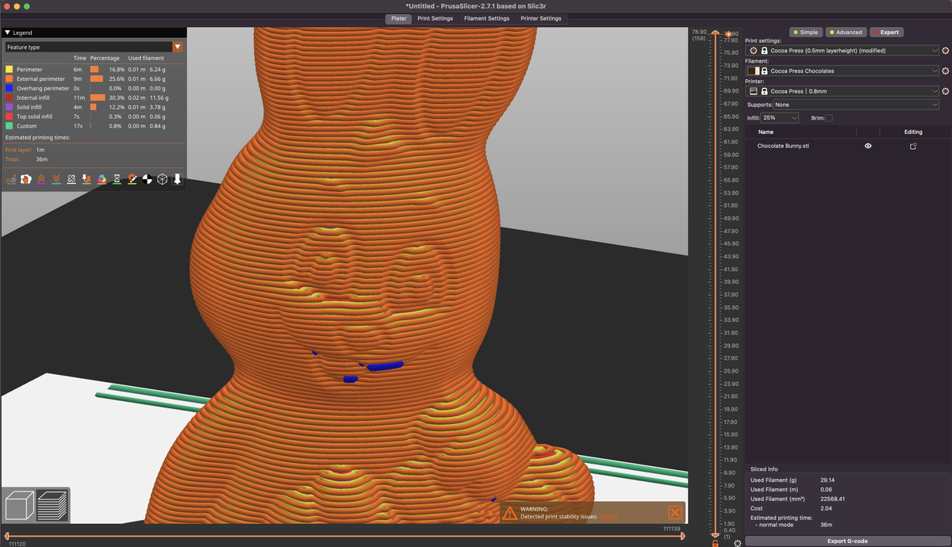
Task: Switch to Simple mode
Action: click(805, 33)
